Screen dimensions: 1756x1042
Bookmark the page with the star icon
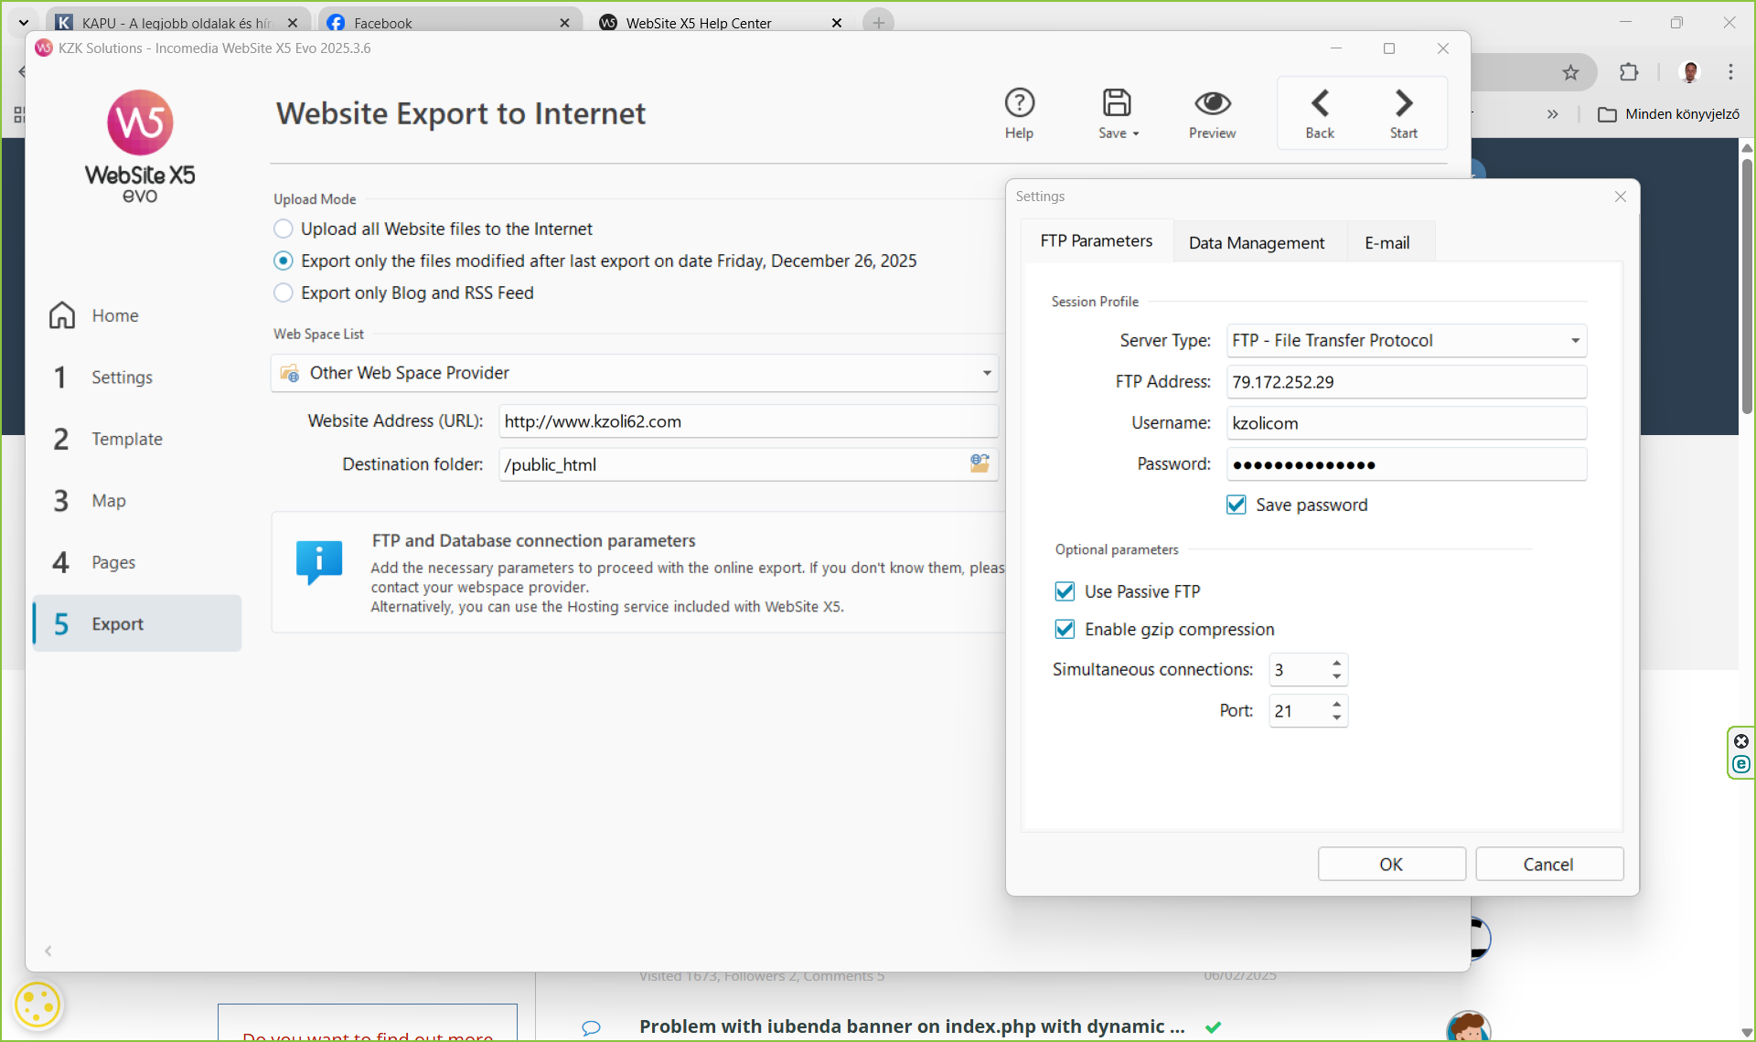click(x=1570, y=72)
